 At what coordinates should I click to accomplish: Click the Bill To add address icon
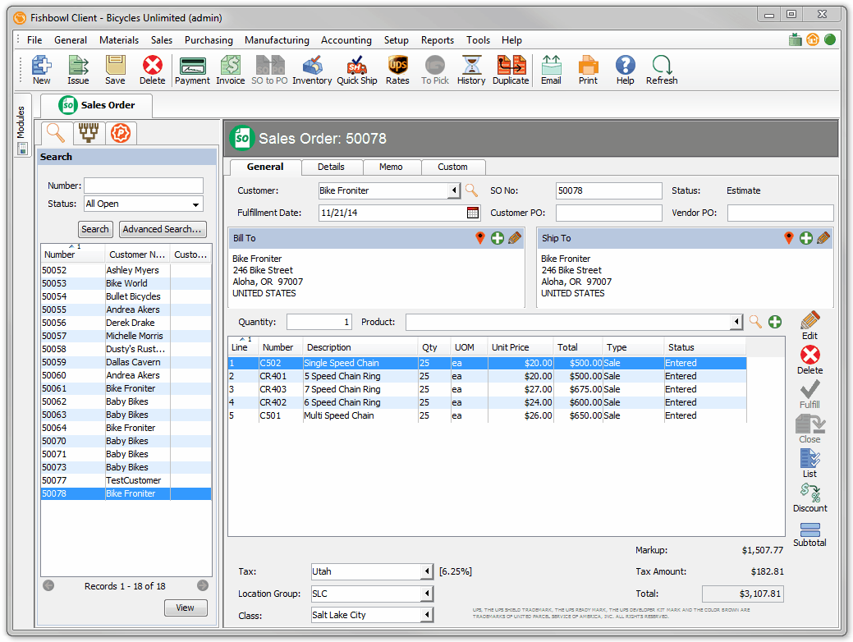[498, 238]
